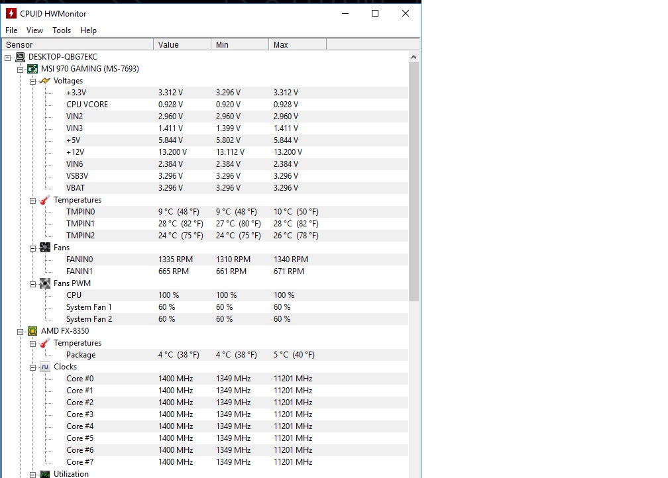Click the Voltages lightning icon
Image resolution: width=668 pixels, height=478 pixels.
45,81
